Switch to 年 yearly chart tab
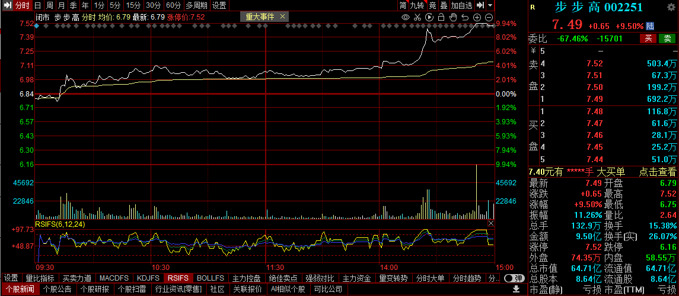Viewport: 679px width, 296px height. (85, 5)
